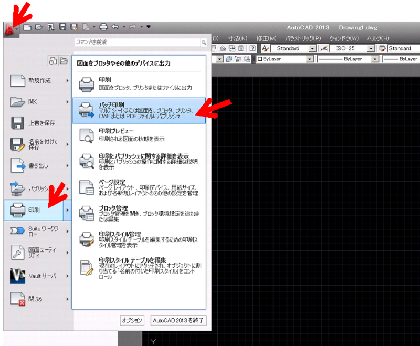The image size is (420, 346).
Task: Open the 修正(M) menu
Action: tap(267, 38)
